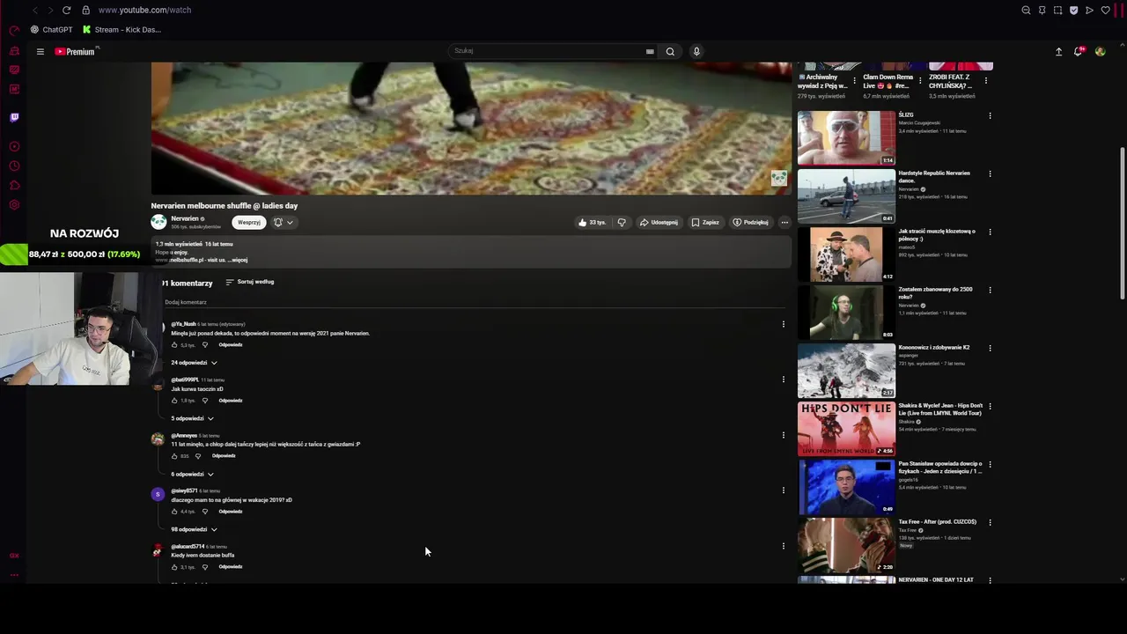Screen dimensions: 1127x634
Task: Like the @Ya_Nush comment
Action: [174, 344]
